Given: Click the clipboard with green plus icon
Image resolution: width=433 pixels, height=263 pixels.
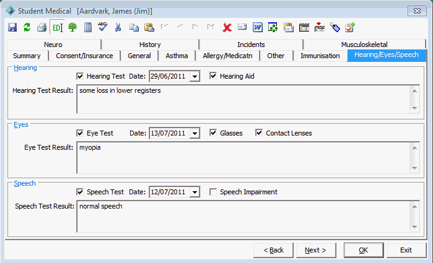Looking at the screenshot, I should click(x=350, y=27).
